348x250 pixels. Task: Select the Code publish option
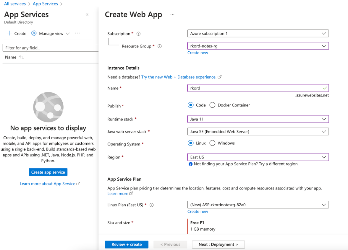(x=190, y=105)
